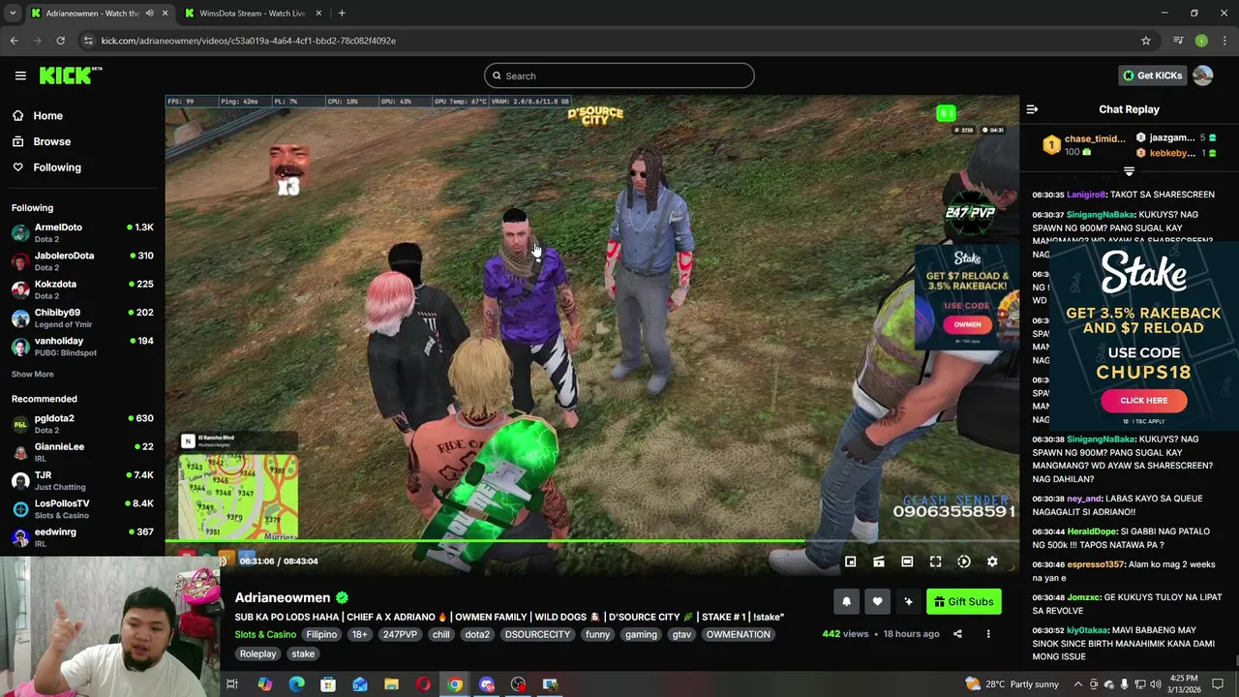The width and height of the screenshot is (1239, 697).
Task: Open Opera browser from taskbar
Action: click(x=423, y=684)
